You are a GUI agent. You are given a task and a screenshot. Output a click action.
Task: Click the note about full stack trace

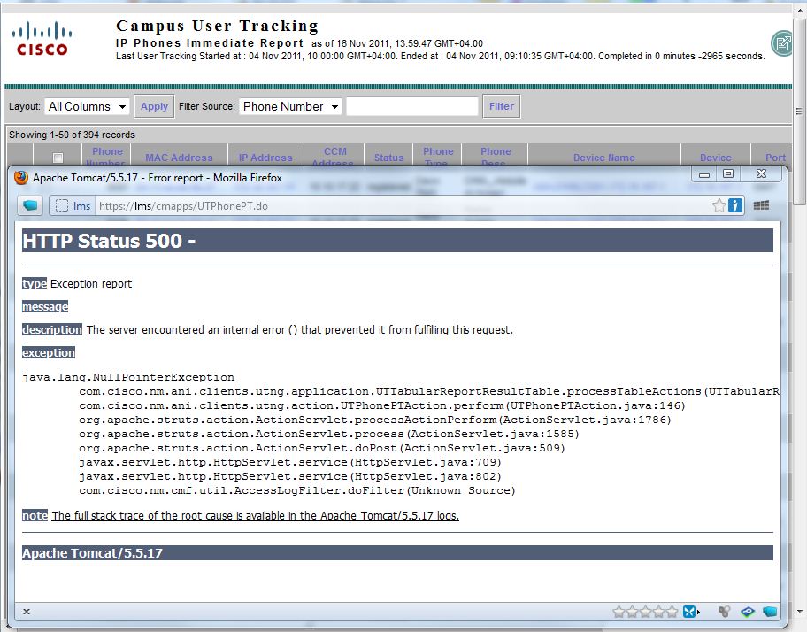pos(255,515)
